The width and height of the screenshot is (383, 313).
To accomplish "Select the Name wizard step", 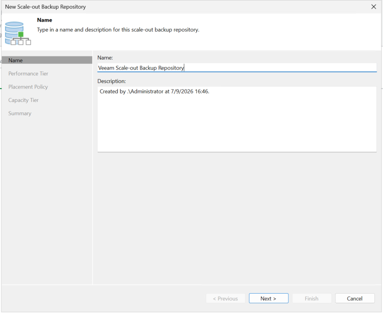I will pos(47,60).
